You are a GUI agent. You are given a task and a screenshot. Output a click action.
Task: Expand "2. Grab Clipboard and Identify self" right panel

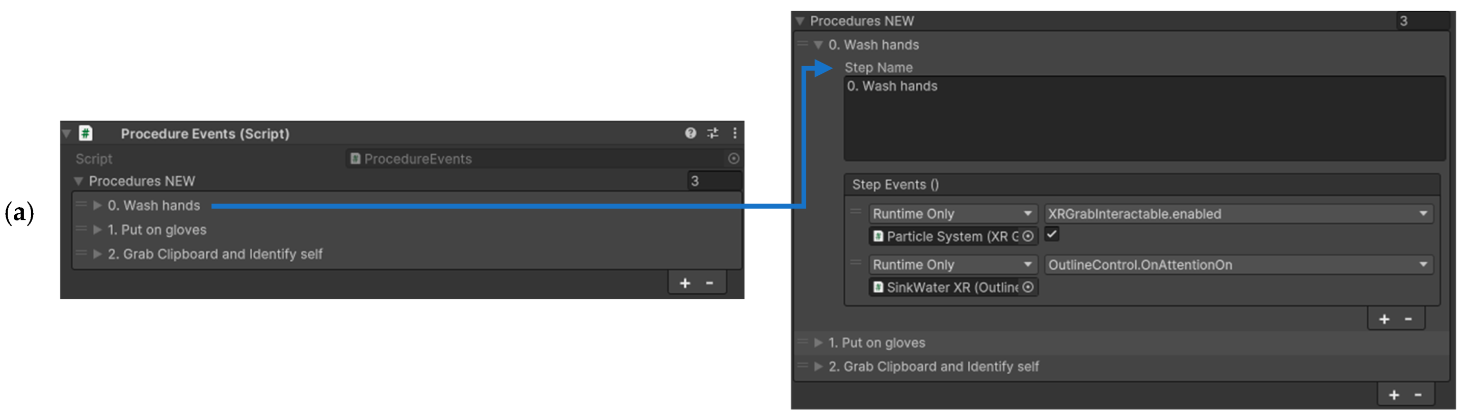click(x=818, y=367)
